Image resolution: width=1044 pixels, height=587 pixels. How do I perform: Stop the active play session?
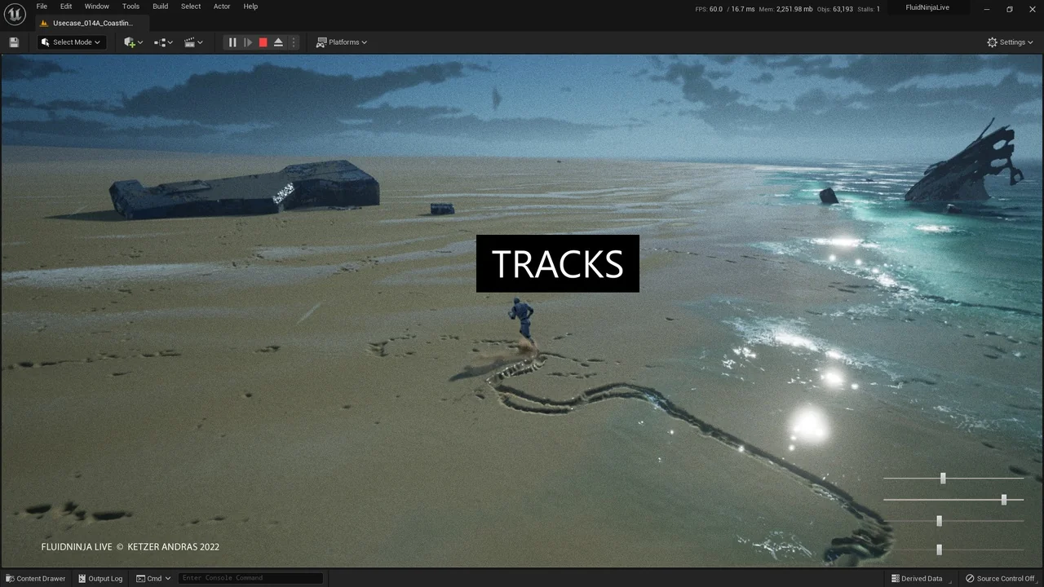263,42
